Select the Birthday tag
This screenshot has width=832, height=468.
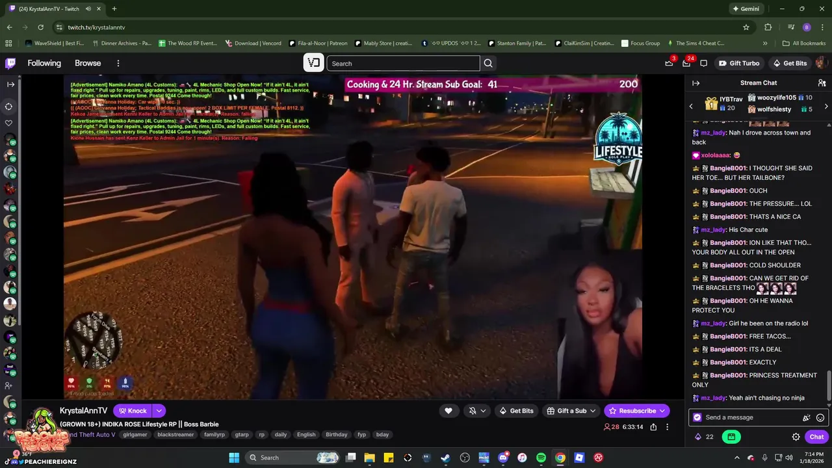[x=337, y=435]
